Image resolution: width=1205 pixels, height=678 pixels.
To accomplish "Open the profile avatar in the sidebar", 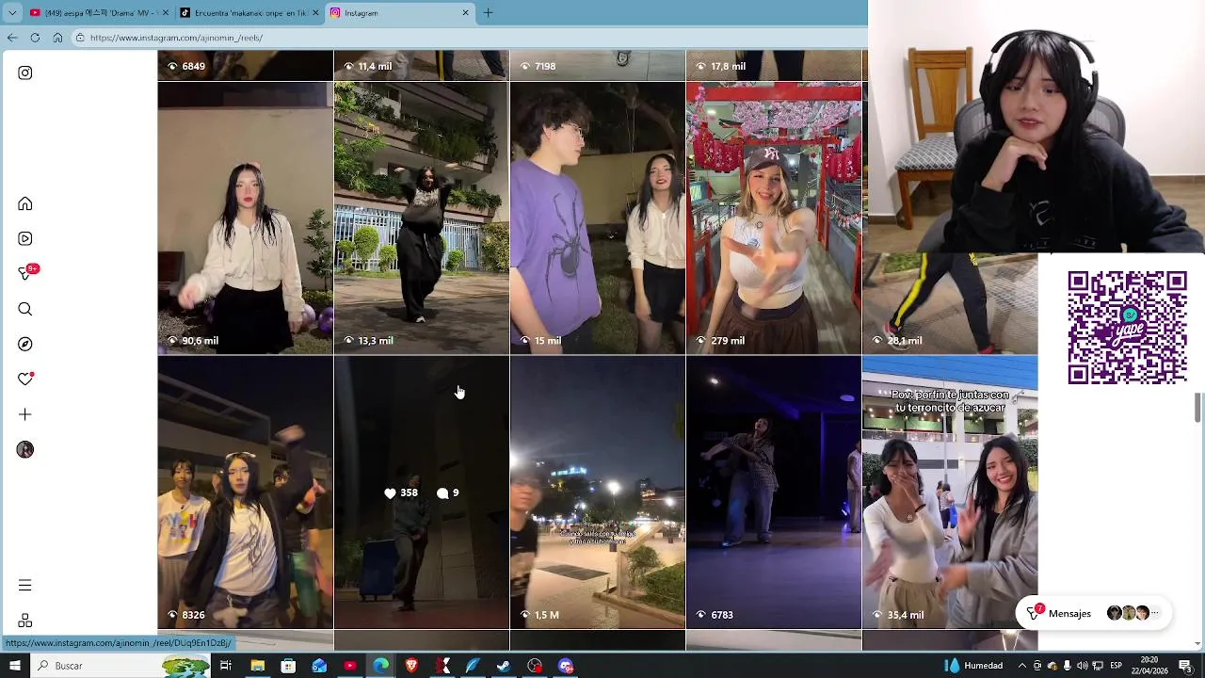I will pyautogui.click(x=25, y=449).
